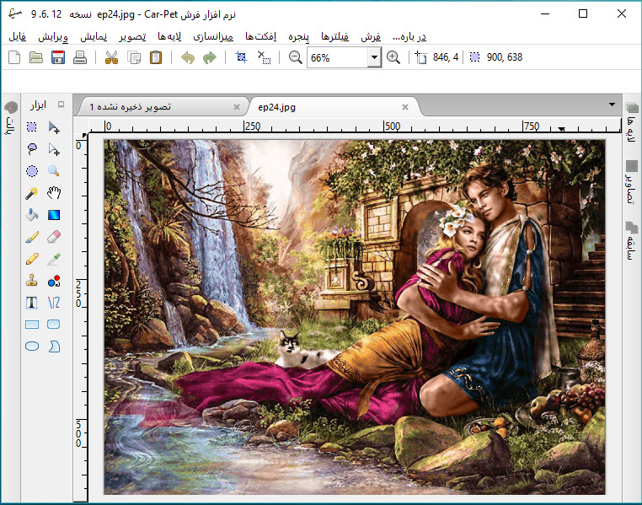
Task: Paste from the clipboard icon
Action: point(156,57)
